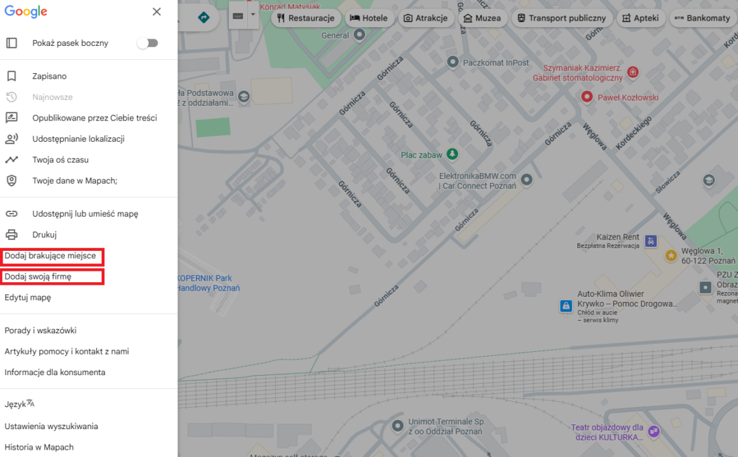Click the Udostępnij chain-link icon
The height and width of the screenshot is (457, 738).
(11, 214)
